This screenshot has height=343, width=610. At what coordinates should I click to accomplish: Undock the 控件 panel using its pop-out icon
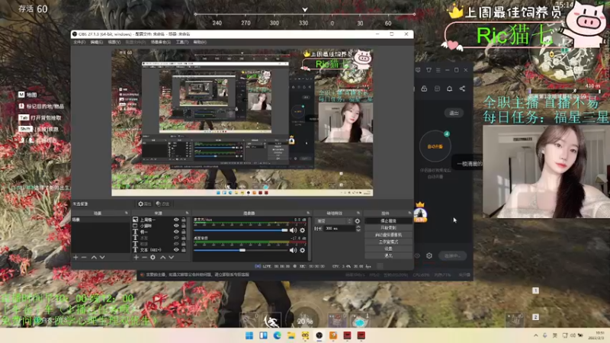[x=409, y=213]
